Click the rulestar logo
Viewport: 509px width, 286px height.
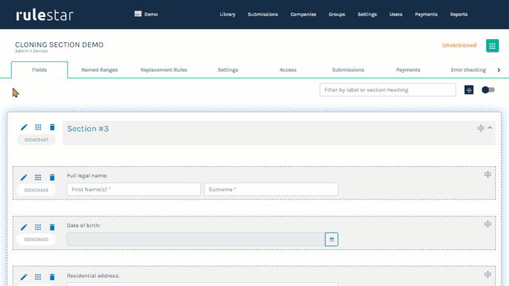(45, 15)
